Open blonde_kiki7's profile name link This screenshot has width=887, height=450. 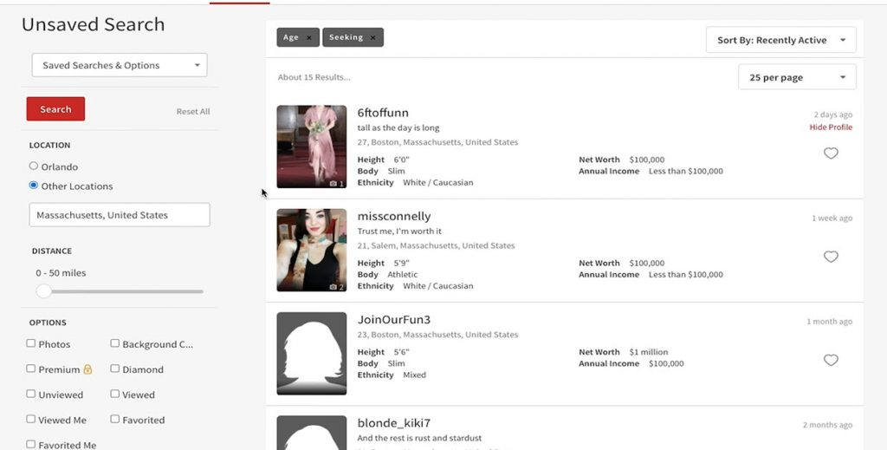(x=394, y=423)
